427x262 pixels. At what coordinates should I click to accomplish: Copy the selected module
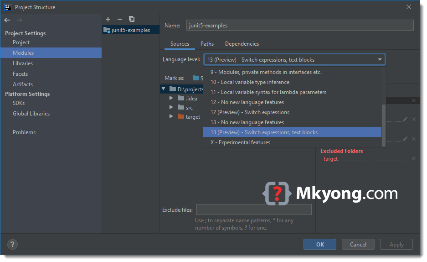(132, 19)
